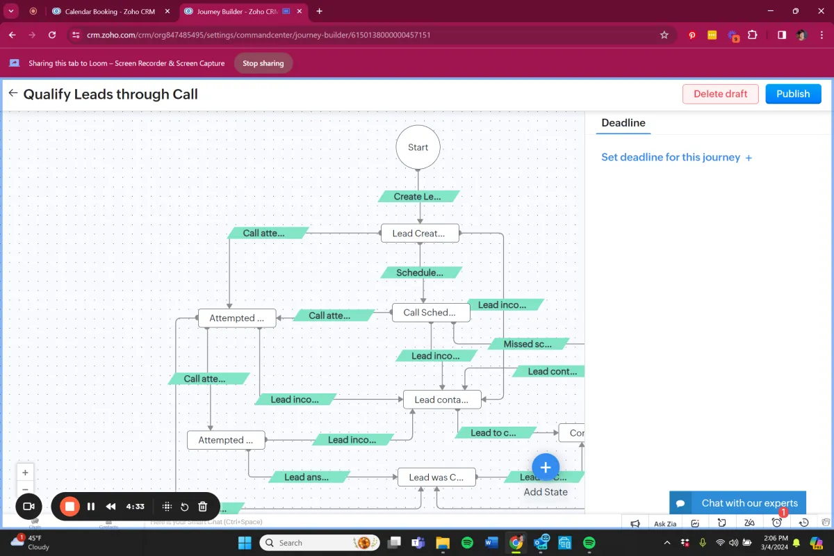Bookmark this page with the star
The width and height of the screenshot is (834, 556).
pyautogui.click(x=664, y=35)
